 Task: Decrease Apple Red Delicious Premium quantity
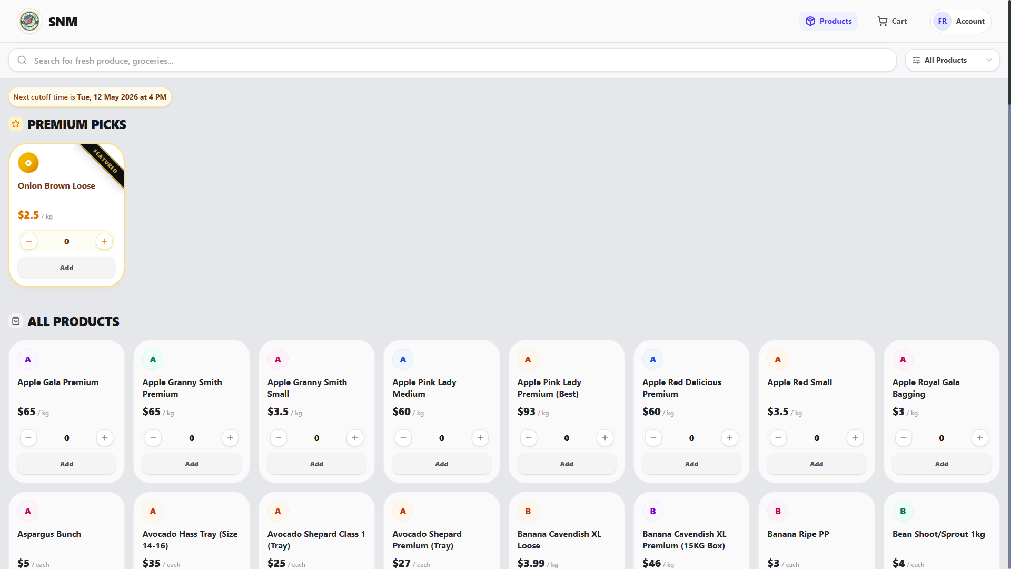tap(653, 438)
